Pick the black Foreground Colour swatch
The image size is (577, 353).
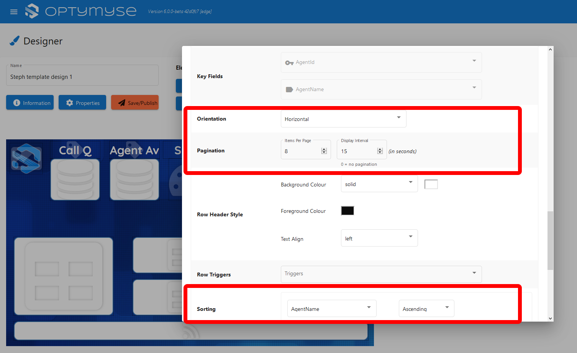tap(348, 211)
